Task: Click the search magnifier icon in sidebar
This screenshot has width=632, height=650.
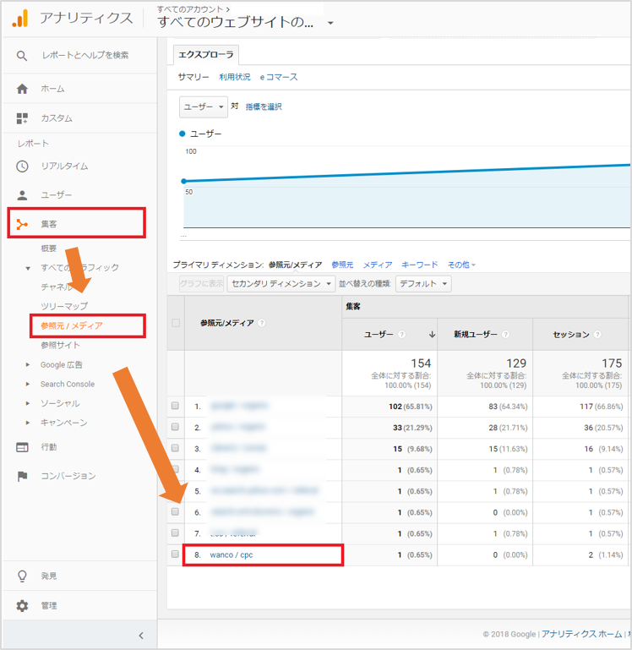Action: point(22,56)
